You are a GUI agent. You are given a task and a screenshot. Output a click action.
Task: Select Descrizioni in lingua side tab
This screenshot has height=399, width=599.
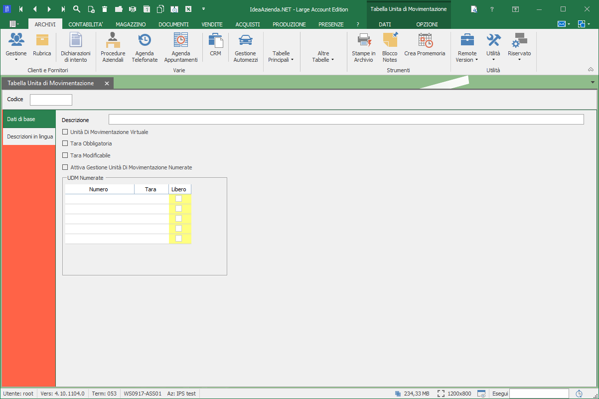coord(29,136)
